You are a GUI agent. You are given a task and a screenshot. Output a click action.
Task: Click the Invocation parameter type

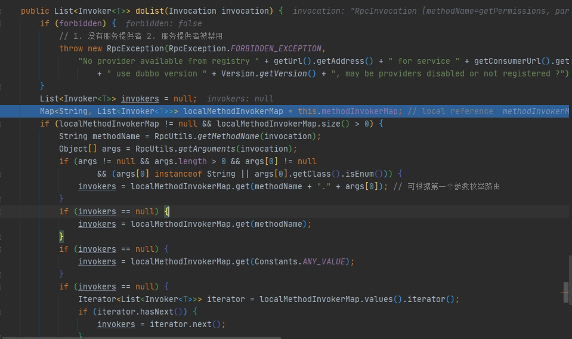192,11
